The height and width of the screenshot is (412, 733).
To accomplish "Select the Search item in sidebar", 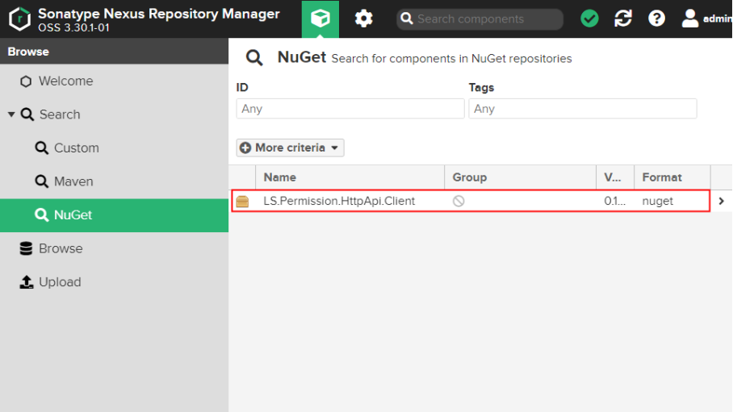I will click(114, 114).
